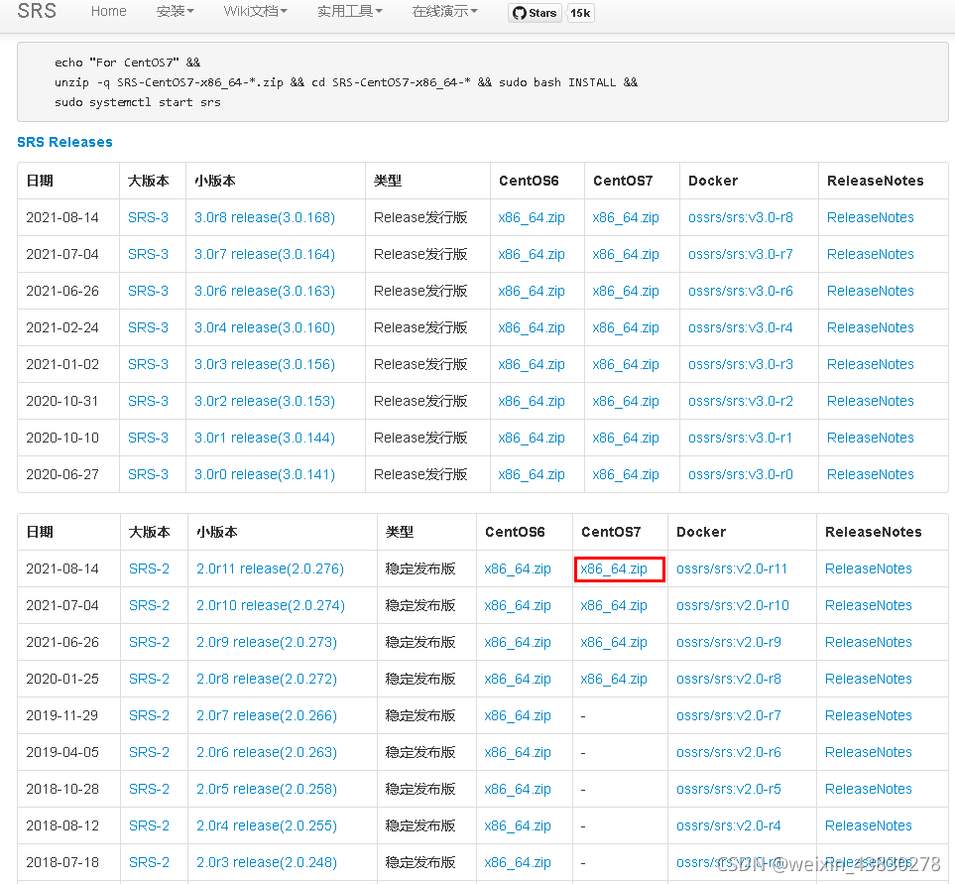This screenshot has width=955, height=884.
Task: Open 3.0r4 release(3.0.160) link
Action: (x=265, y=327)
